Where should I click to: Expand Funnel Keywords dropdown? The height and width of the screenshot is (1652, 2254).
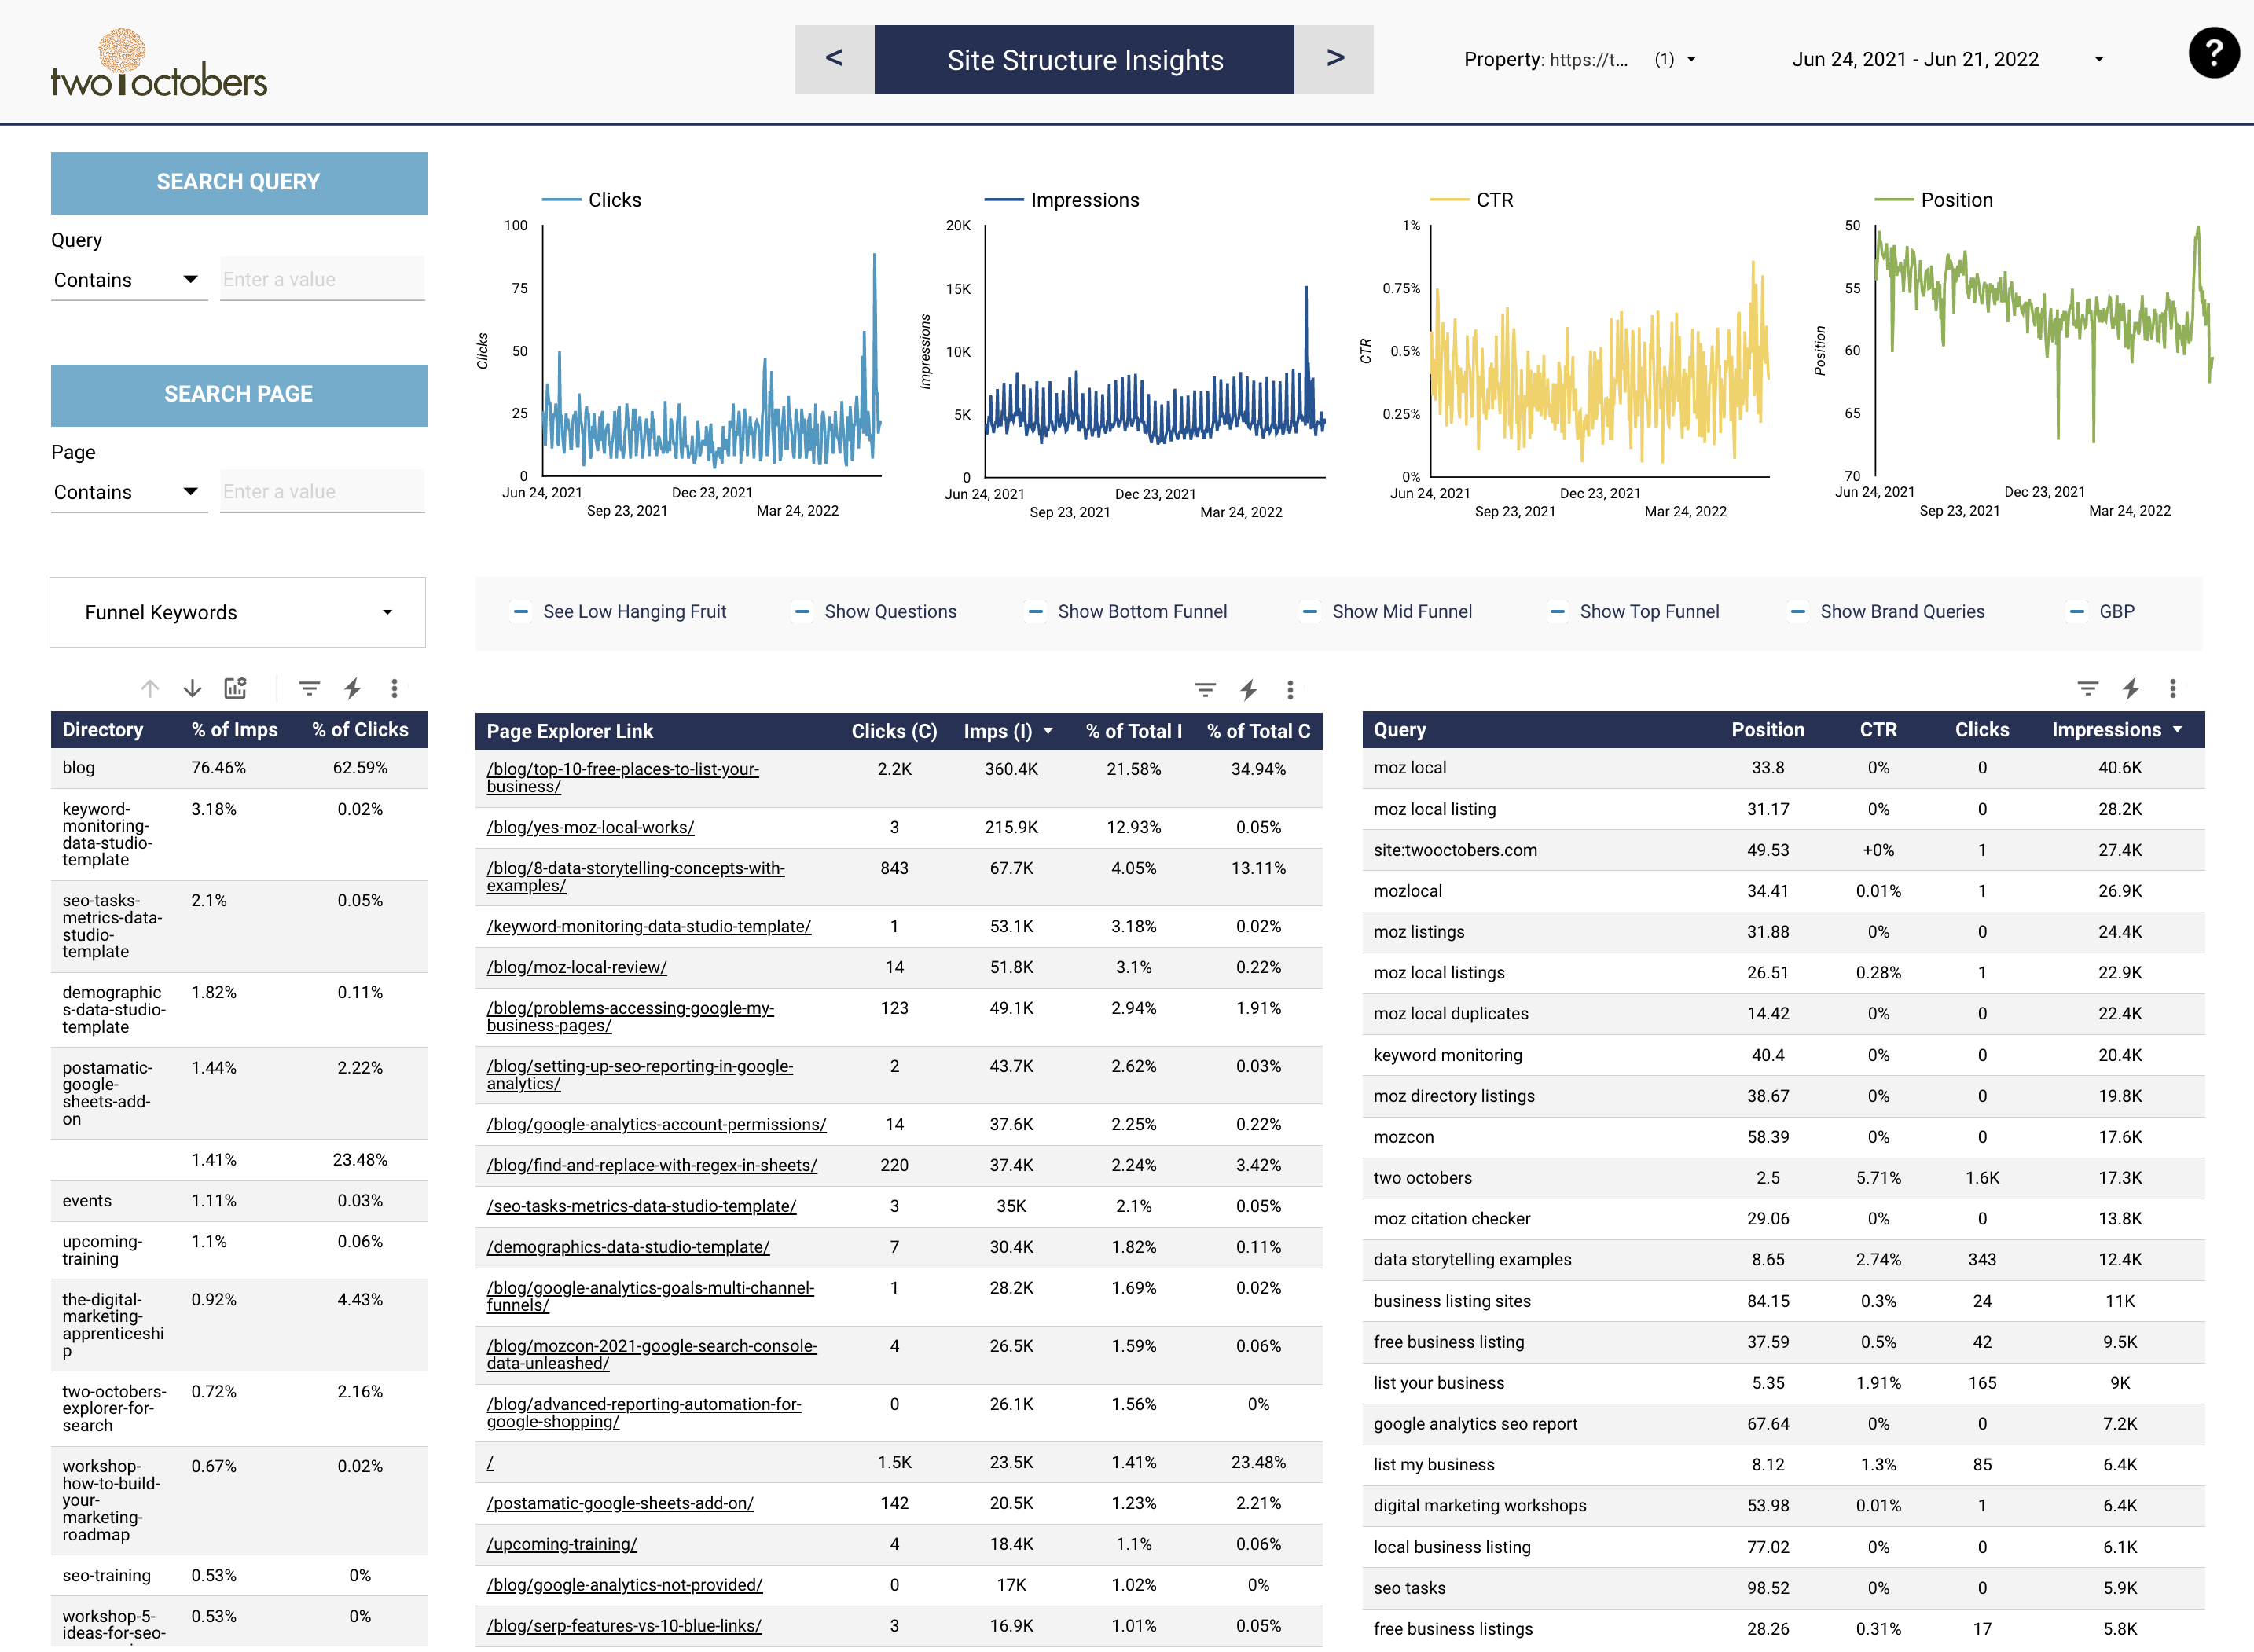tap(238, 612)
